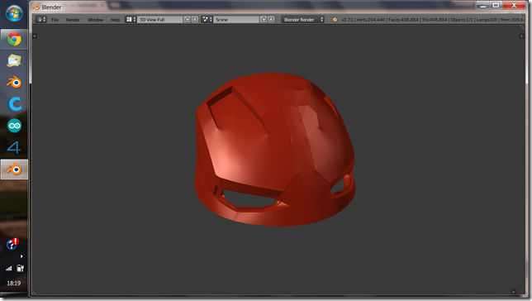Open the scene browser icon
Screen dimensions: 532x301
pos(207,20)
